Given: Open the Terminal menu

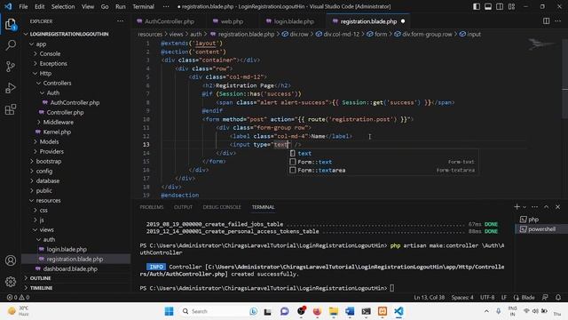Looking at the screenshot, I should [x=143, y=6].
